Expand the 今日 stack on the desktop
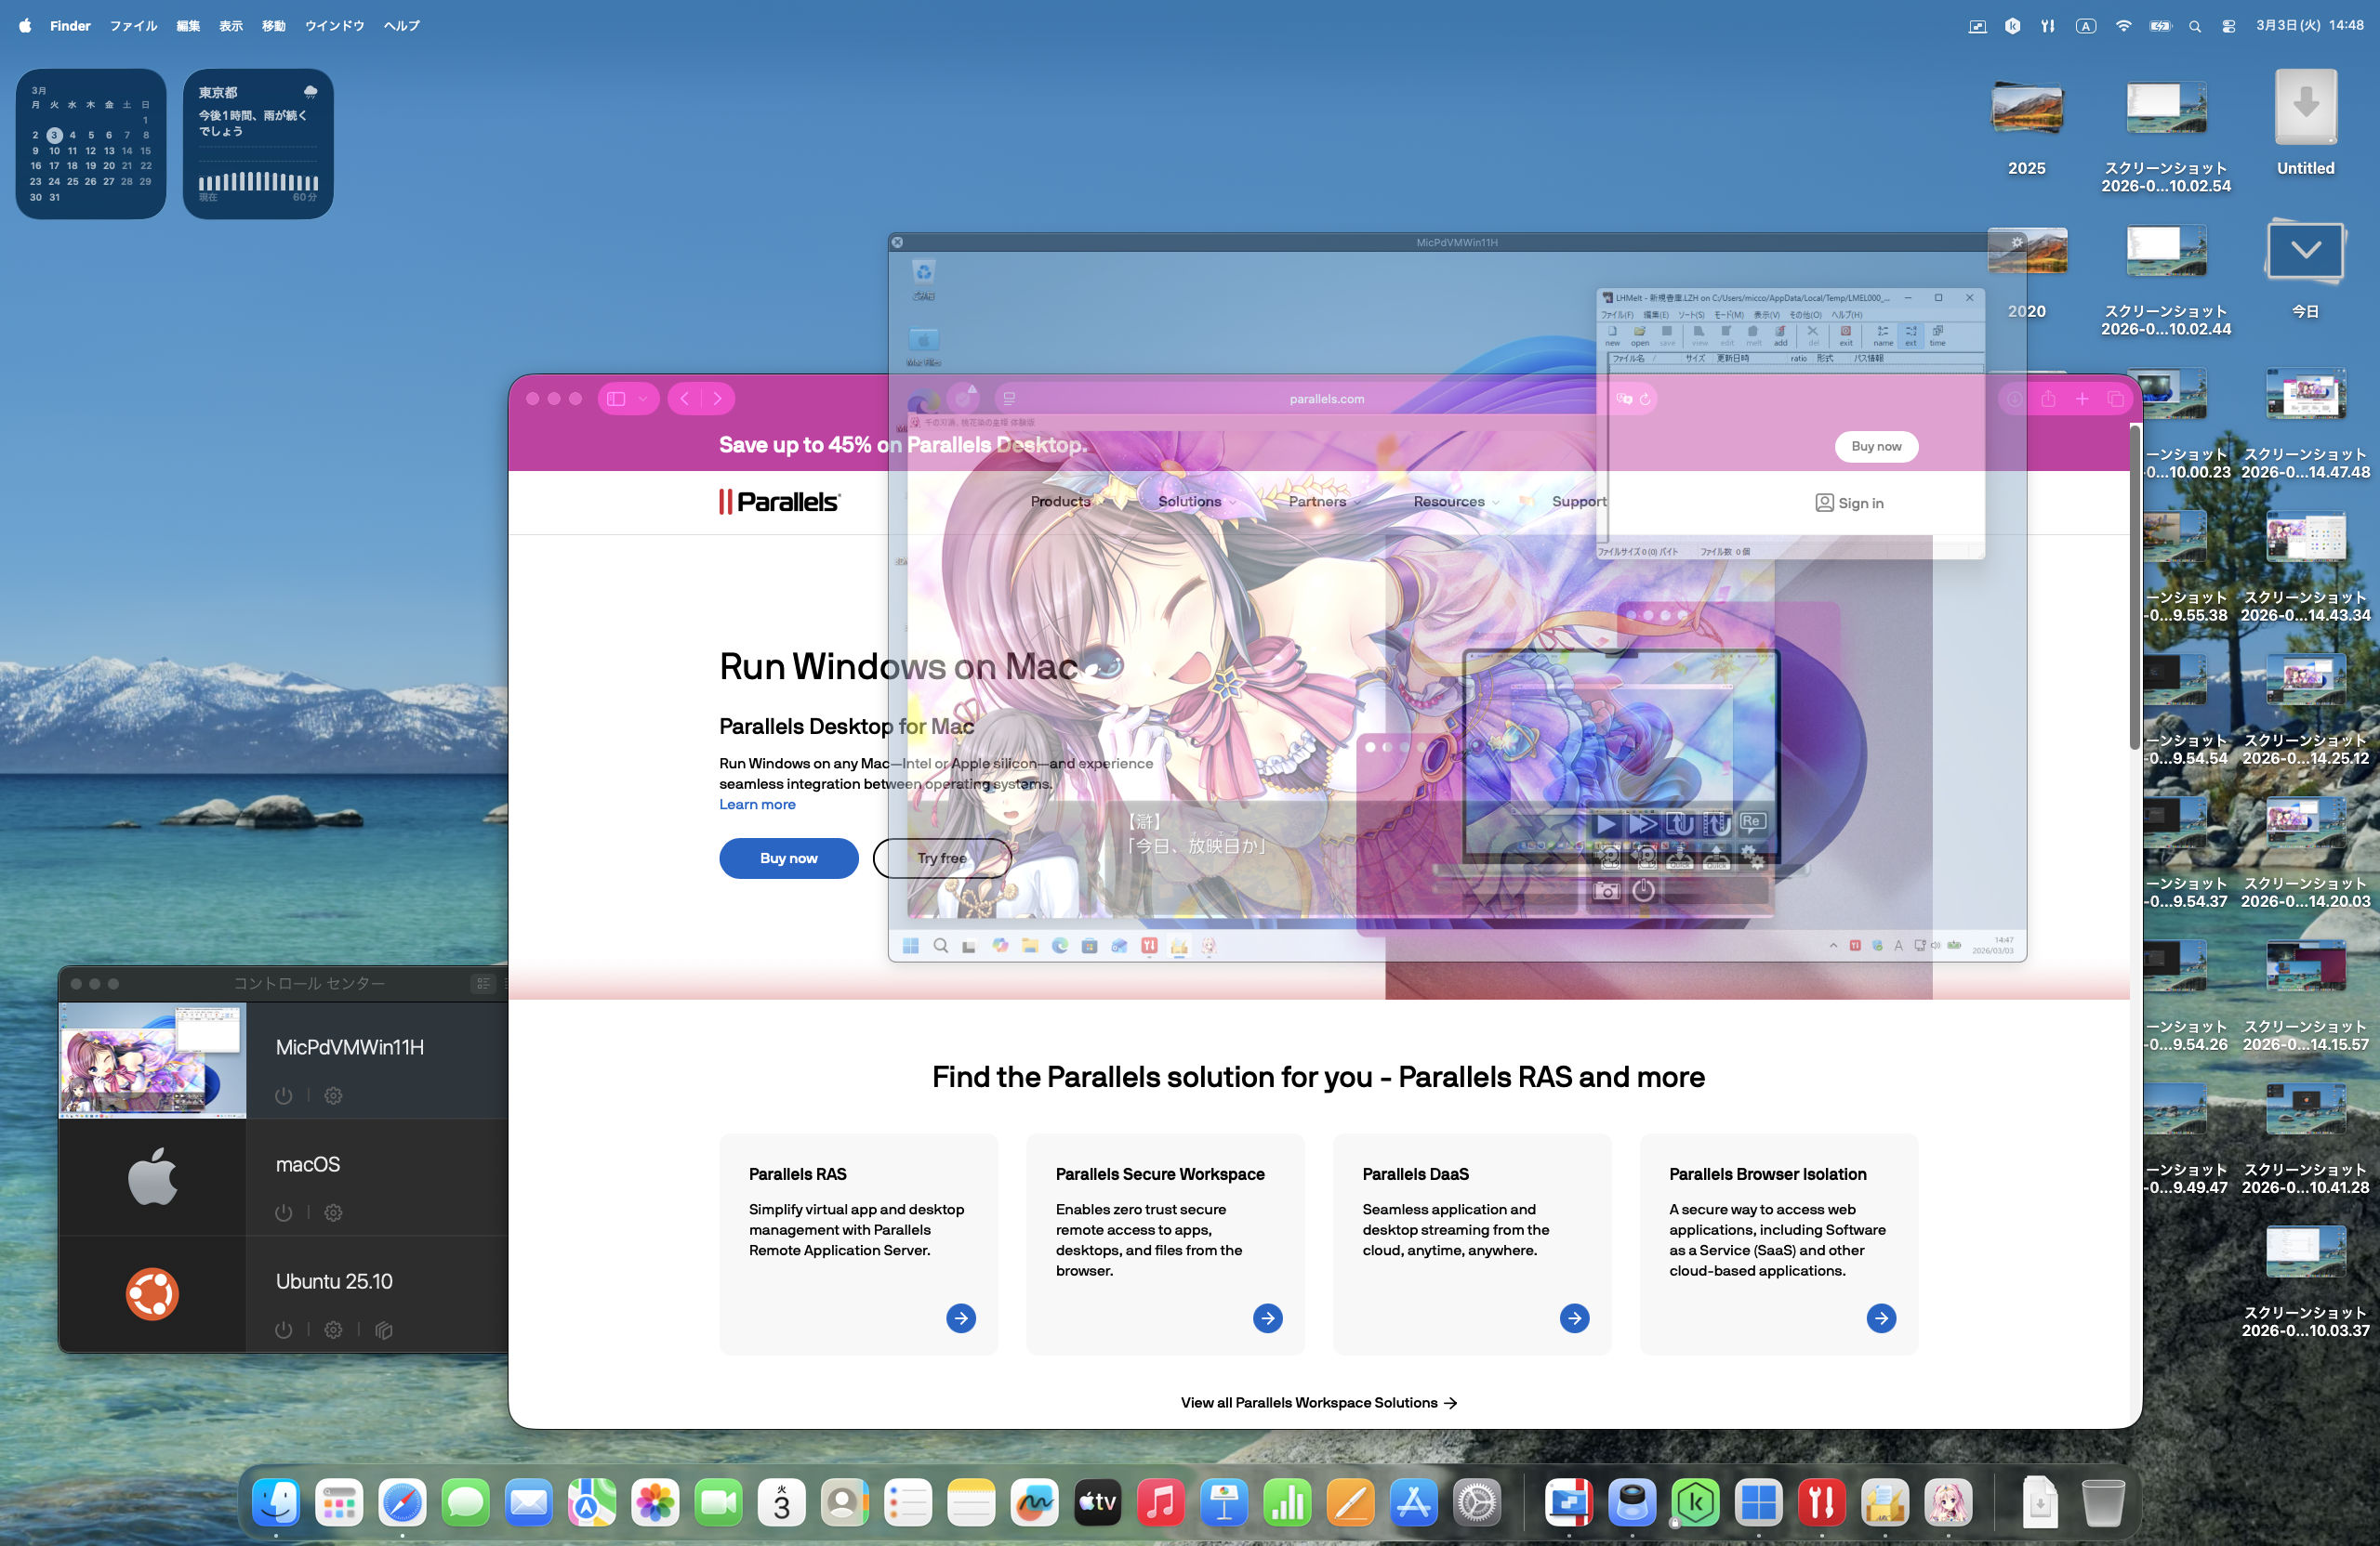Image resolution: width=2380 pixels, height=1546 pixels. (x=2305, y=252)
